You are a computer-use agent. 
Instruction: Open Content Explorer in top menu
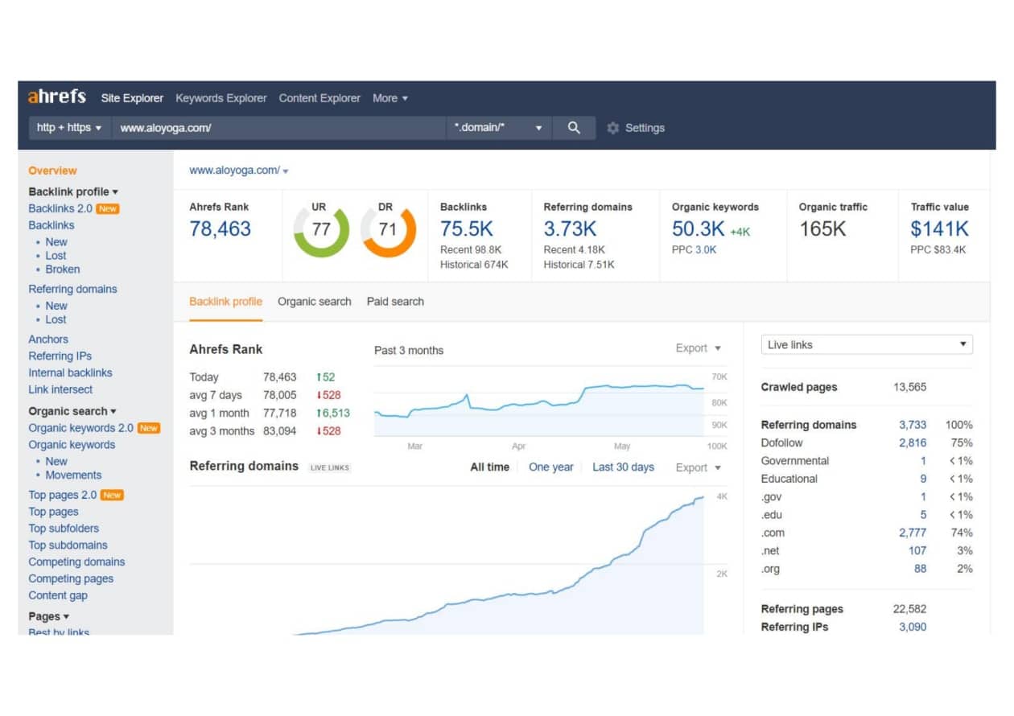tap(319, 98)
